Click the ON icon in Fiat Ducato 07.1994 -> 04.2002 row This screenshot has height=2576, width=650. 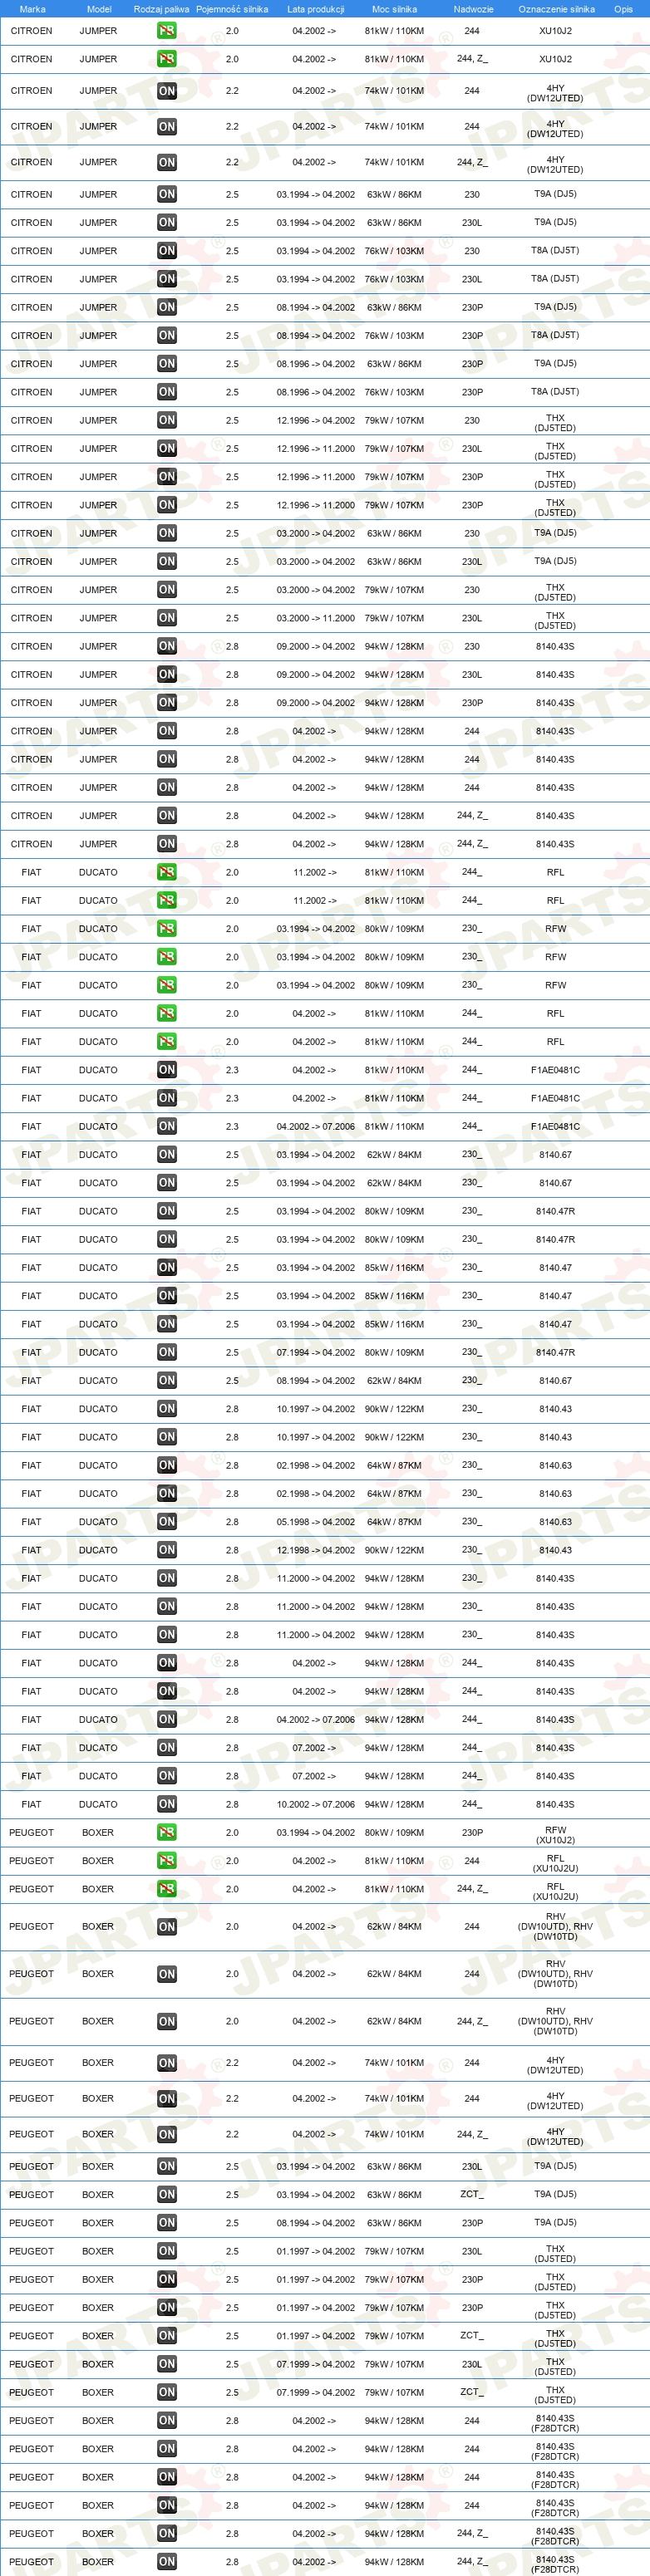click(x=167, y=1352)
